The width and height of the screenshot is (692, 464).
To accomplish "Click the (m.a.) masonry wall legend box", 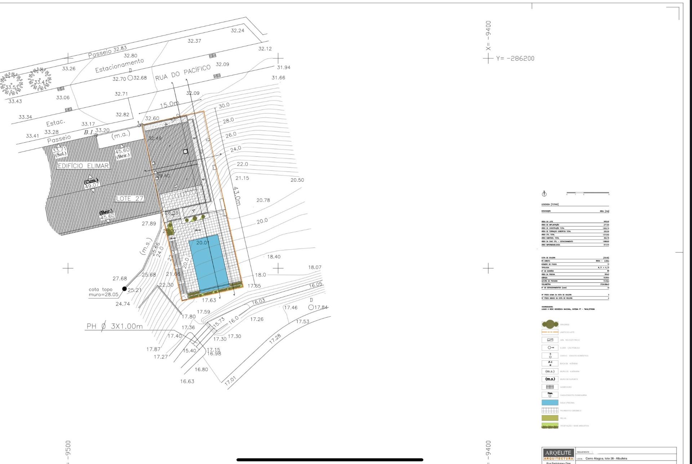I will click(550, 371).
